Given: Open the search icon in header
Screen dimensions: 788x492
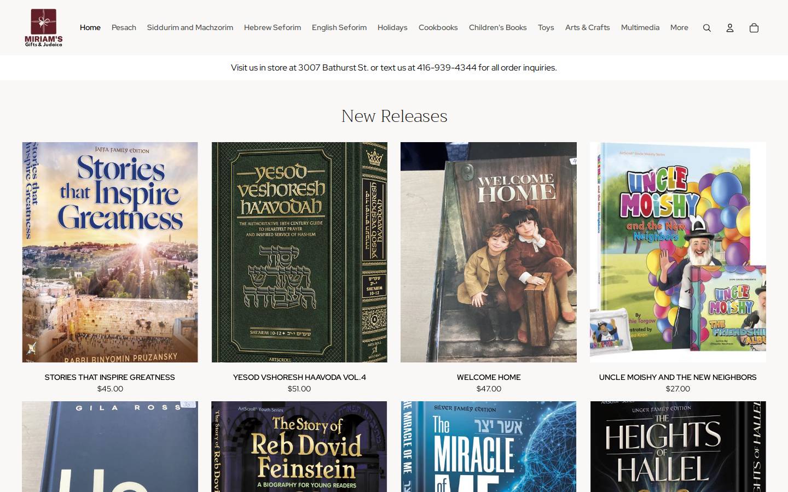Looking at the screenshot, I should 706,28.
